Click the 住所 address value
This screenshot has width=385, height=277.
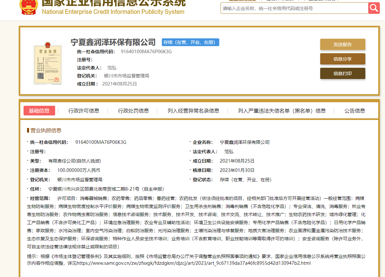[x=106, y=189]
